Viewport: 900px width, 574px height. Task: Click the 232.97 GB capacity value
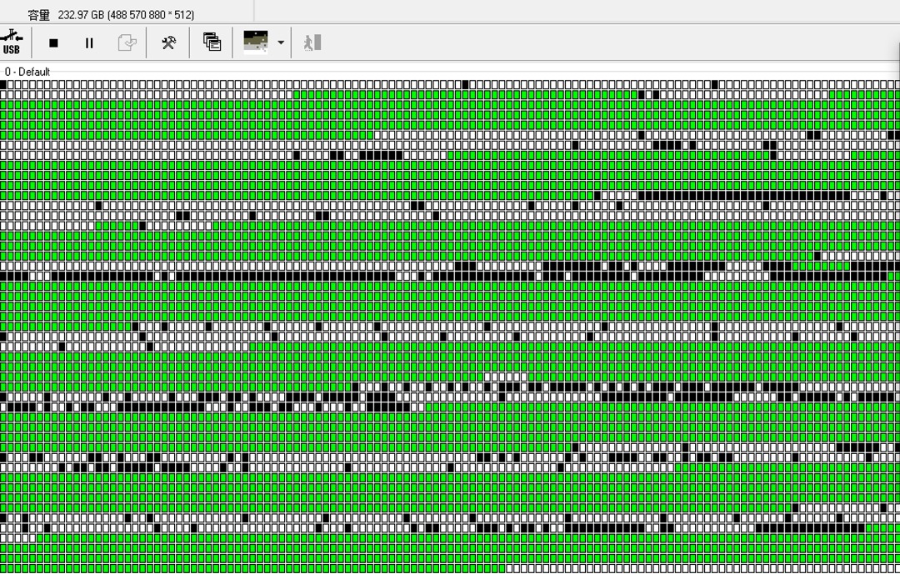click(x=81, y=15)
